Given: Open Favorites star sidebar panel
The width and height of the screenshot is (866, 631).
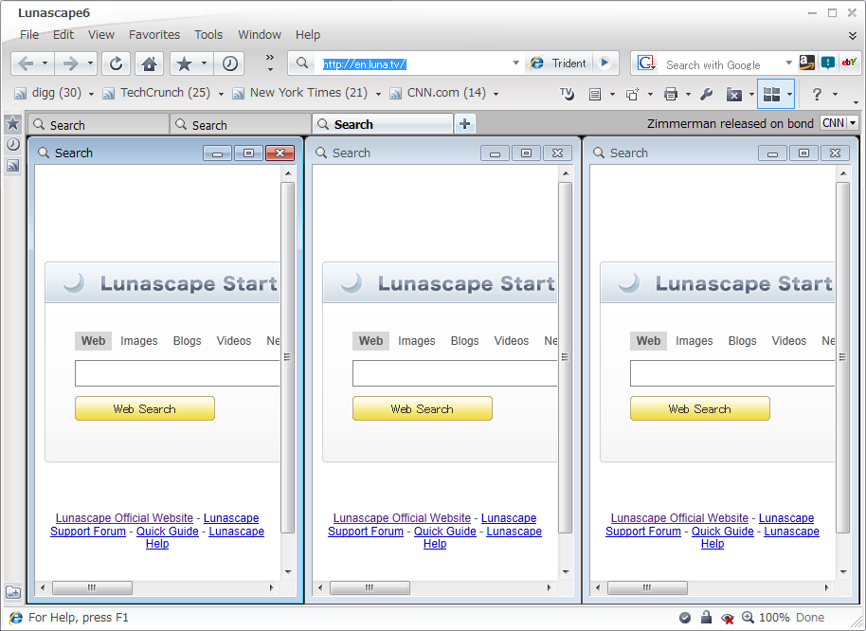Looking at the screenshot, I should [x=12, y=123].
